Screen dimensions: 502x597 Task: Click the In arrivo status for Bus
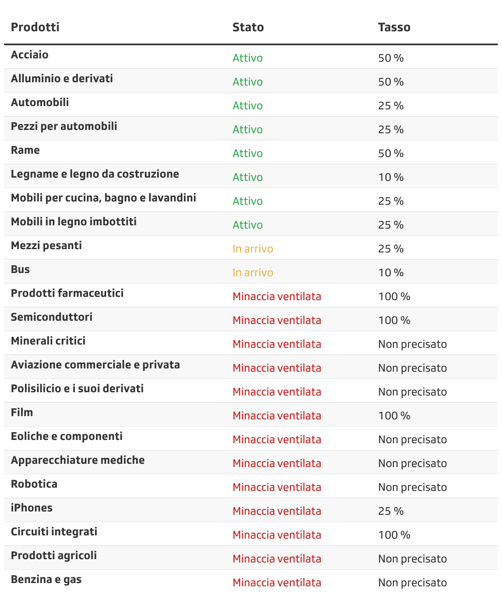(253, 273)
